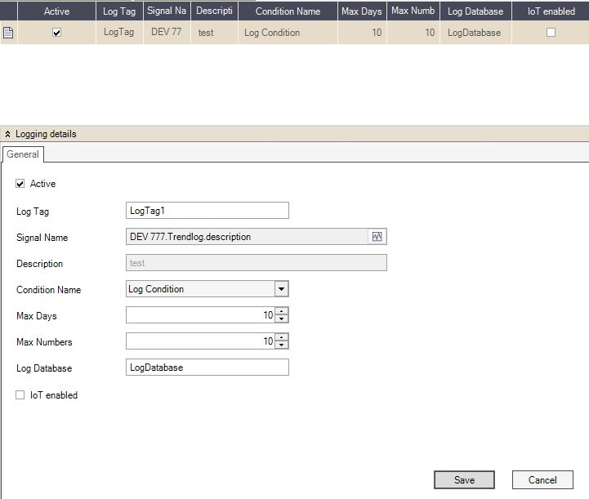Decrease Max Days with the down arrow
This screenshot has width=589, height=499.
pyautogui.click(x=282, y=319)
